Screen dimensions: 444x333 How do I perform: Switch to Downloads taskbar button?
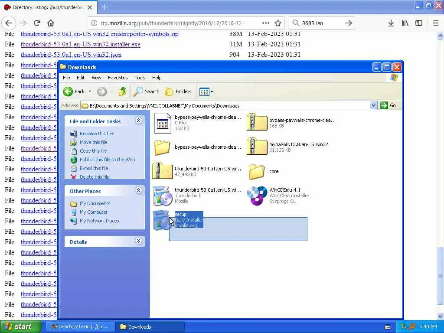click(150, 327)
